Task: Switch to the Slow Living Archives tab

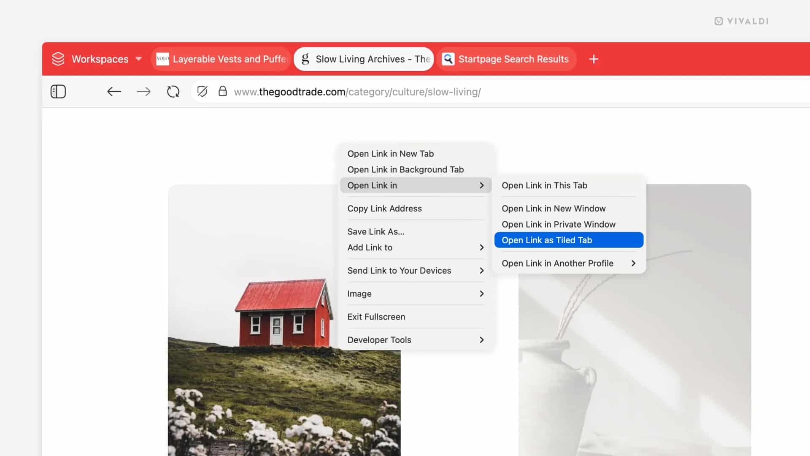Action: 363,59
